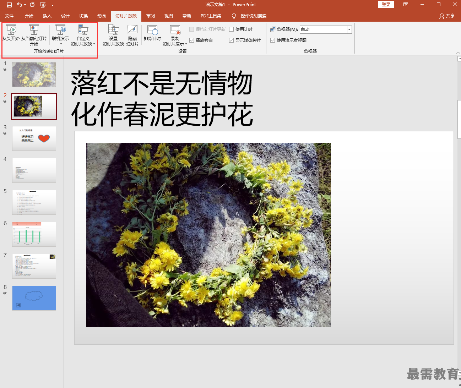Open custom slide show (自定义幻灯片放映)
The image size is (461, 388).
[x=83, y=35]
